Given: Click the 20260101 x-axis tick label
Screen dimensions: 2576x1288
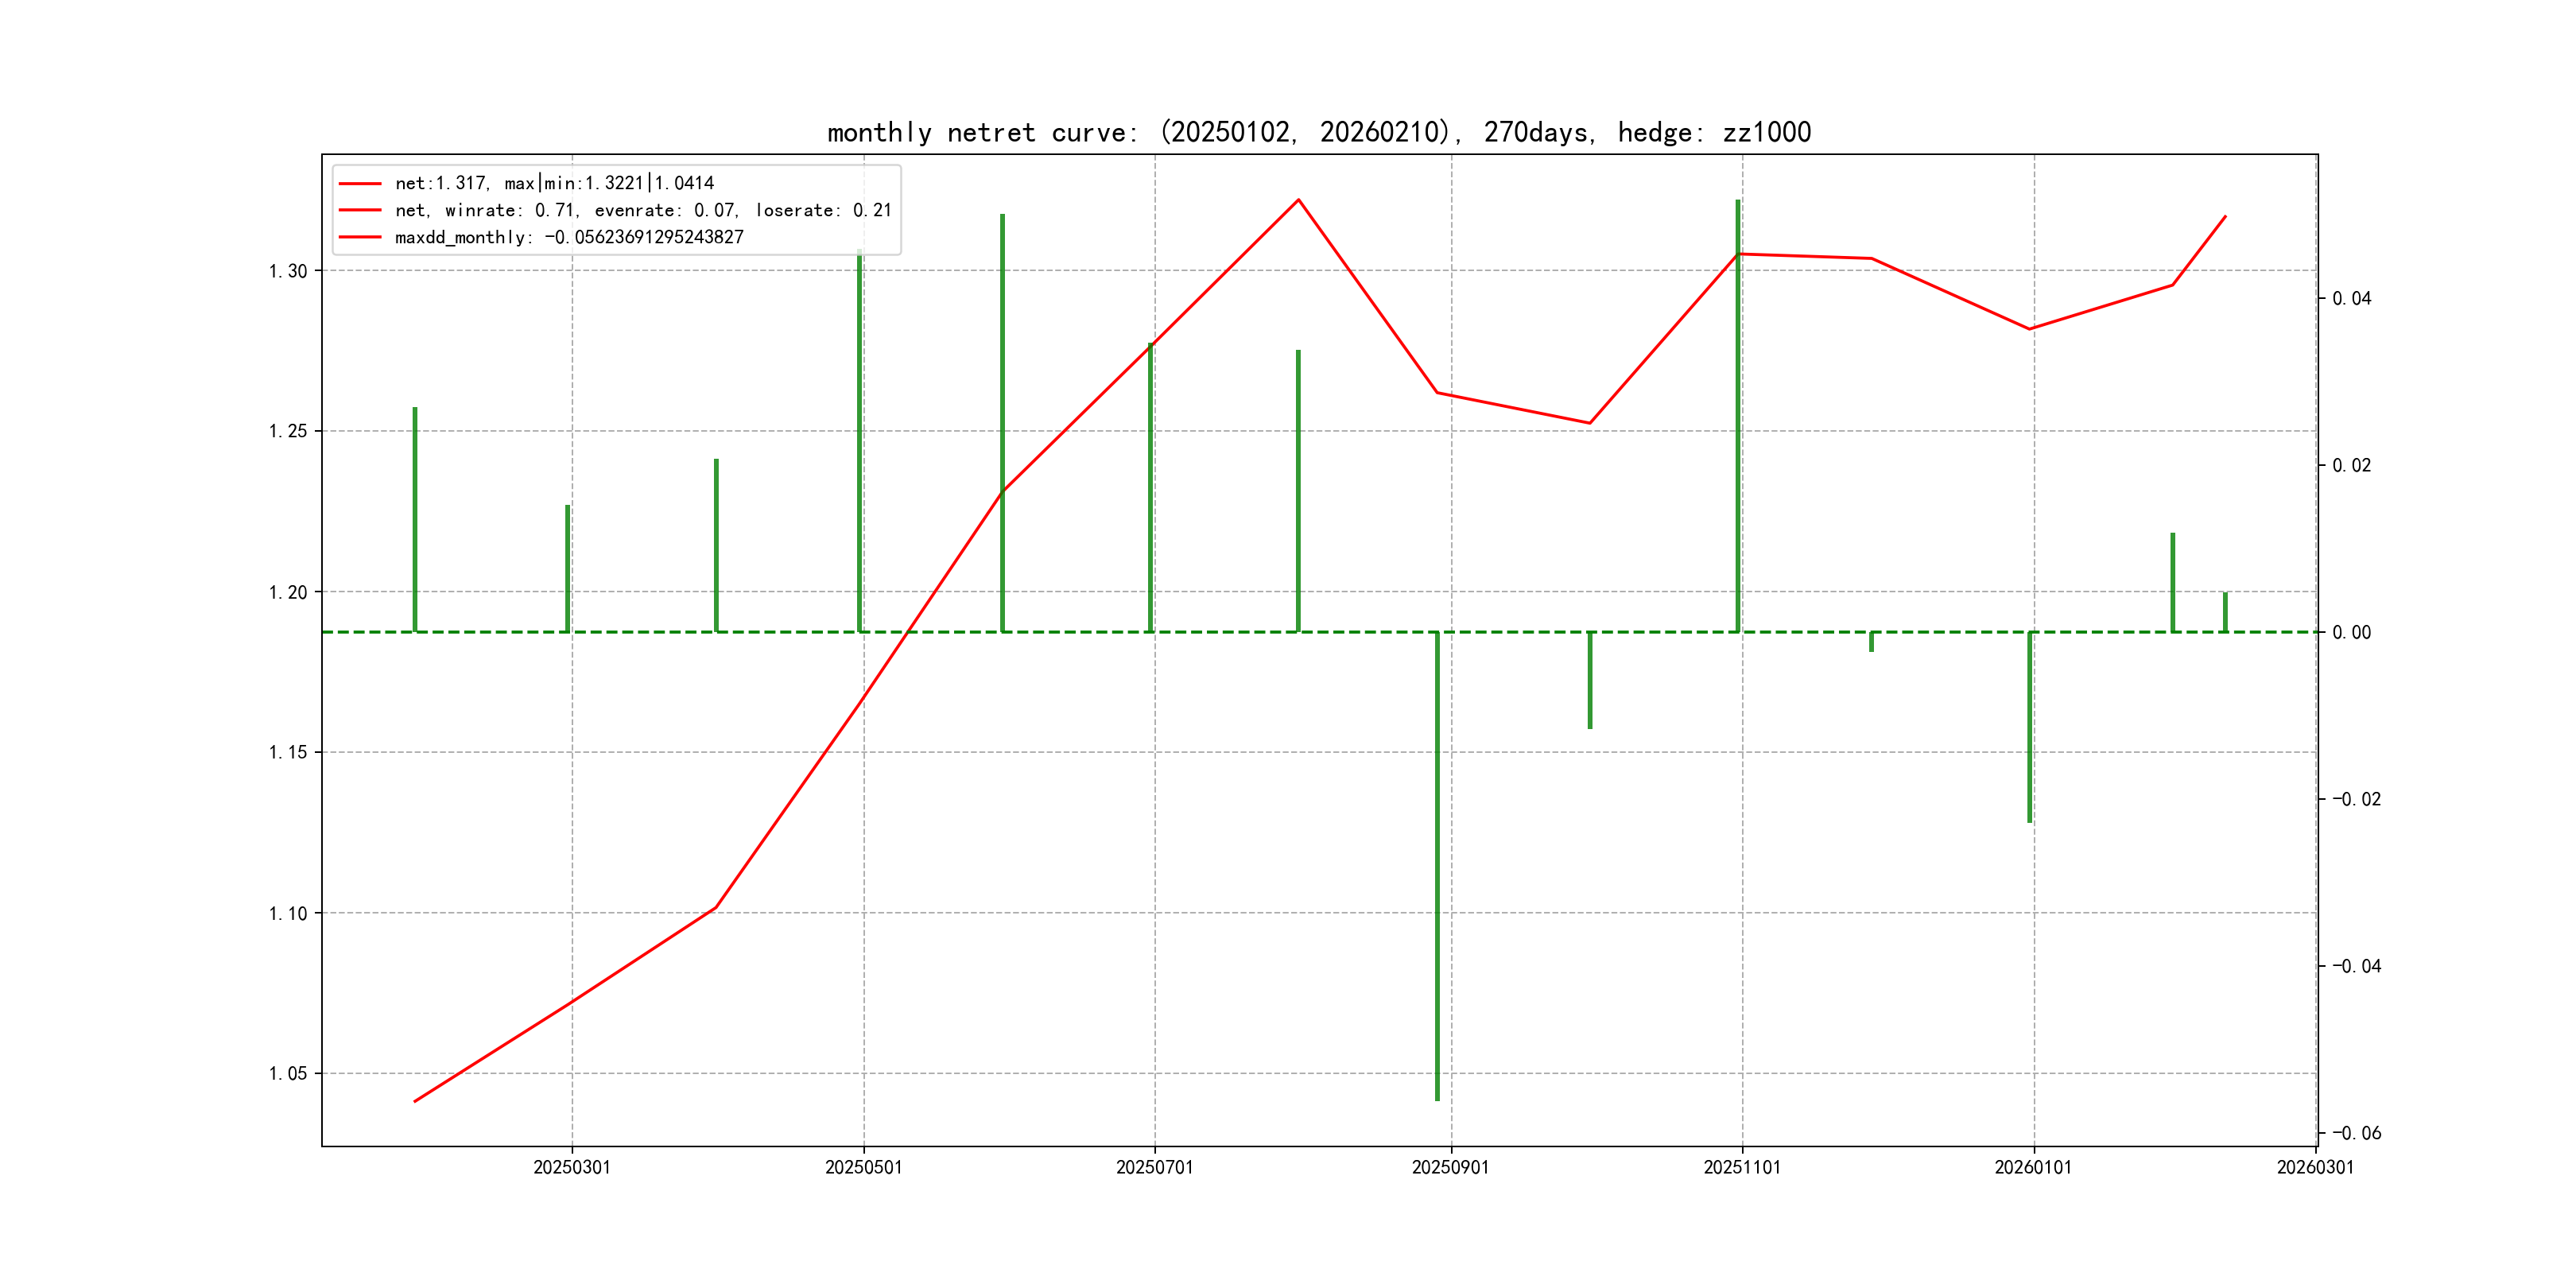Looking at the screenshot, I should [x=2032, y=1168].
